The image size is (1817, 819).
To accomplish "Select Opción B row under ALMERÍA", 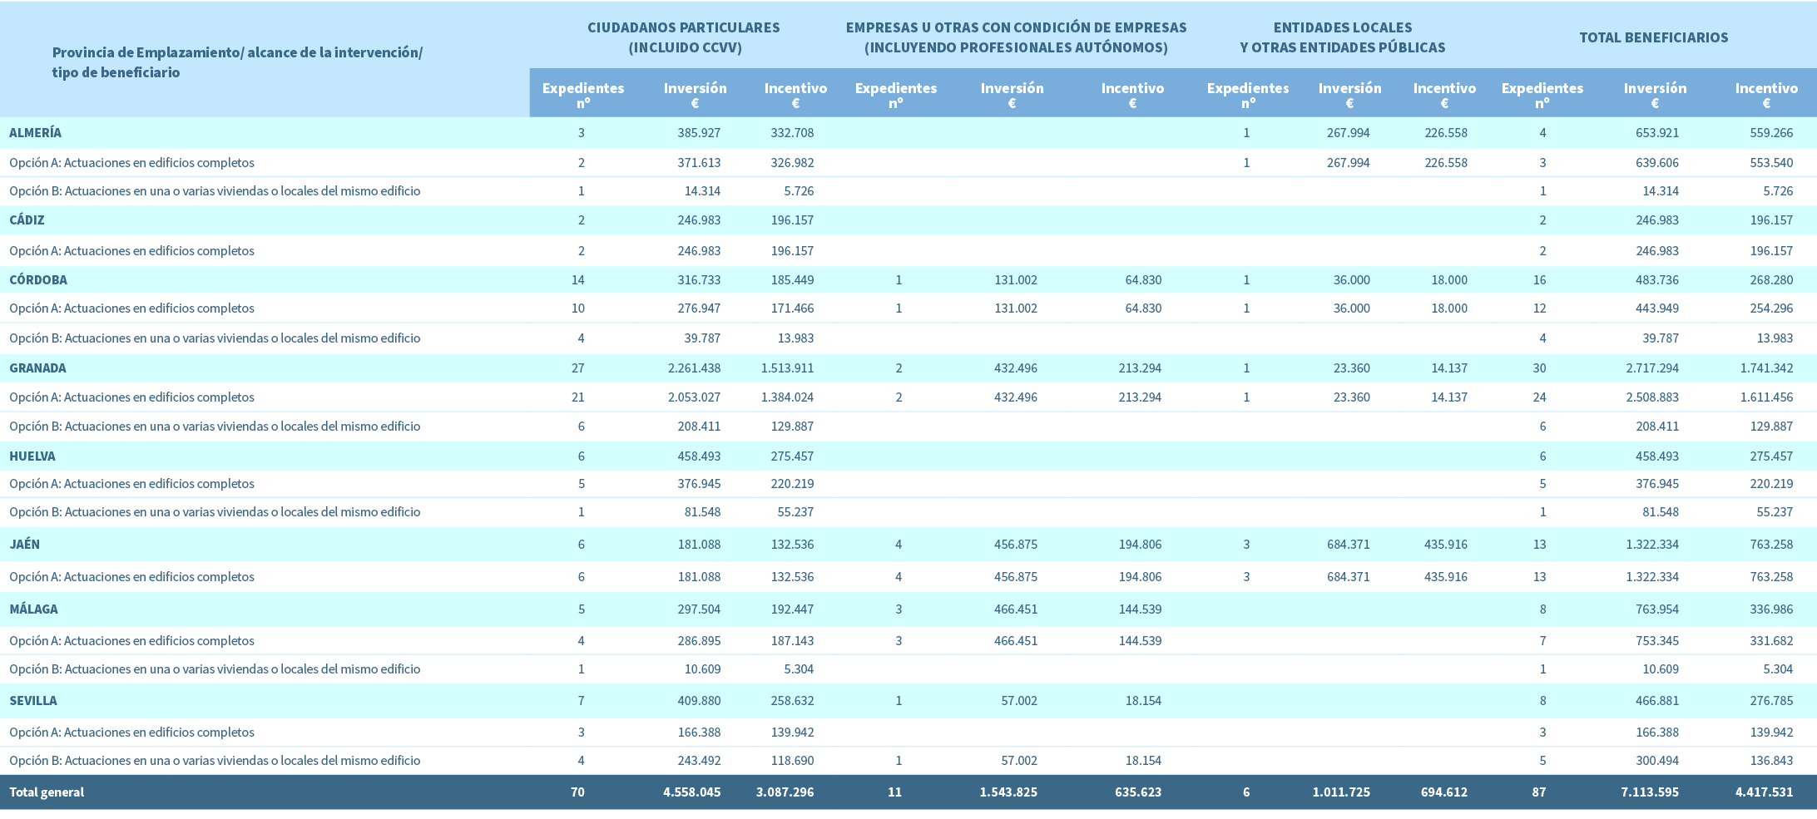I will click(x=215, y=191).
